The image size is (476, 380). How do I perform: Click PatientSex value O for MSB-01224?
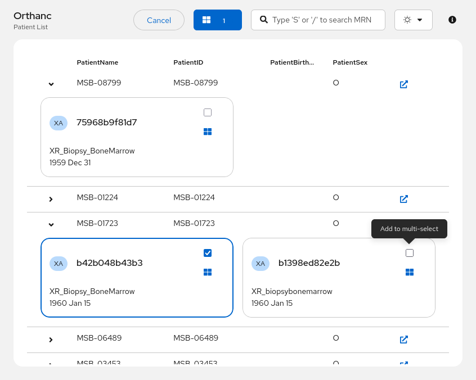[336, 197]
